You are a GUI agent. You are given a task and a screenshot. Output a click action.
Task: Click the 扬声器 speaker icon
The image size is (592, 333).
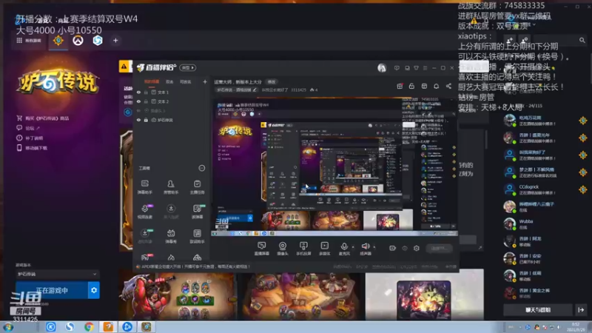click(x=365, y=246)
